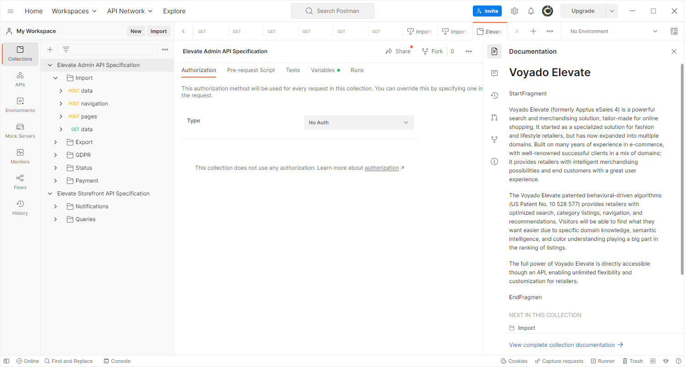The width and height of the screenshot is (685, 367).
Task: Click the Invite button
Action: click(487, 11)
